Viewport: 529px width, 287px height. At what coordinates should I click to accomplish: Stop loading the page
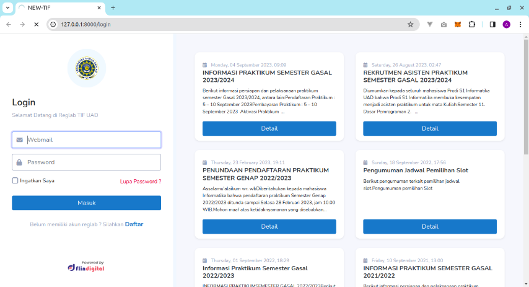click(x=36, y=24)
